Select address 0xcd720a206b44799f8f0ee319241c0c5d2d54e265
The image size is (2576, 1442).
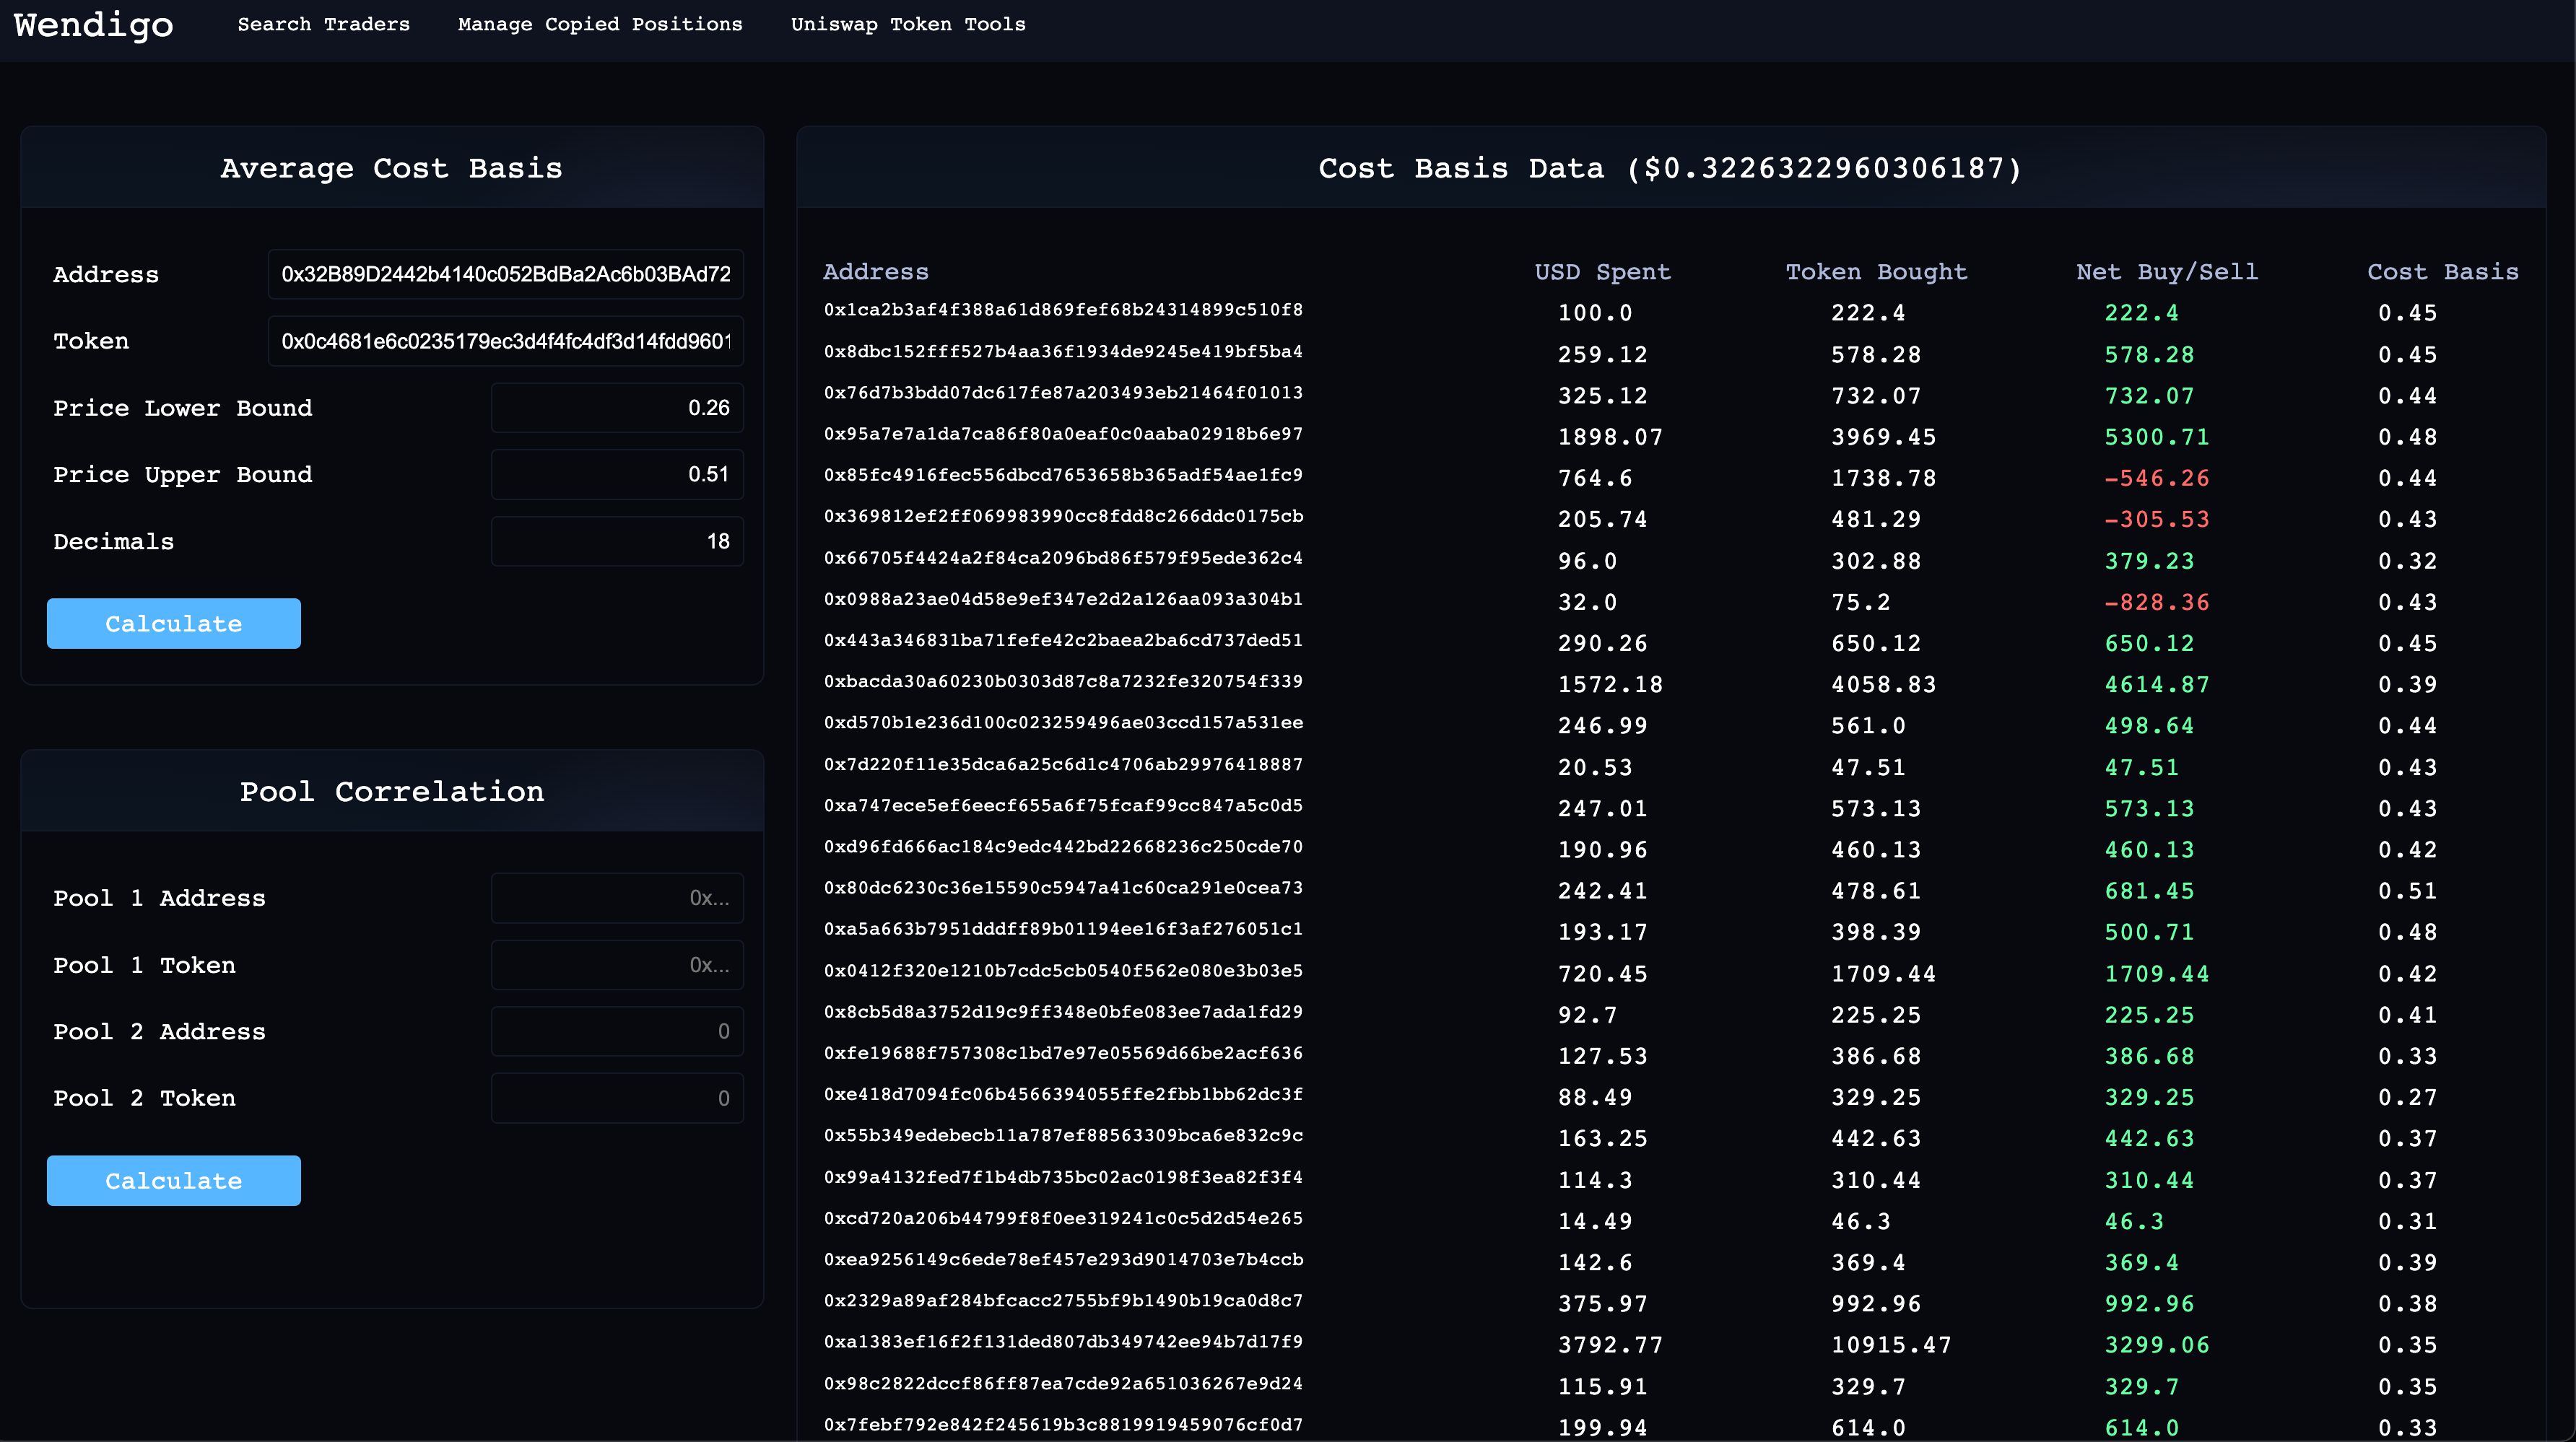point(1063,1218)
